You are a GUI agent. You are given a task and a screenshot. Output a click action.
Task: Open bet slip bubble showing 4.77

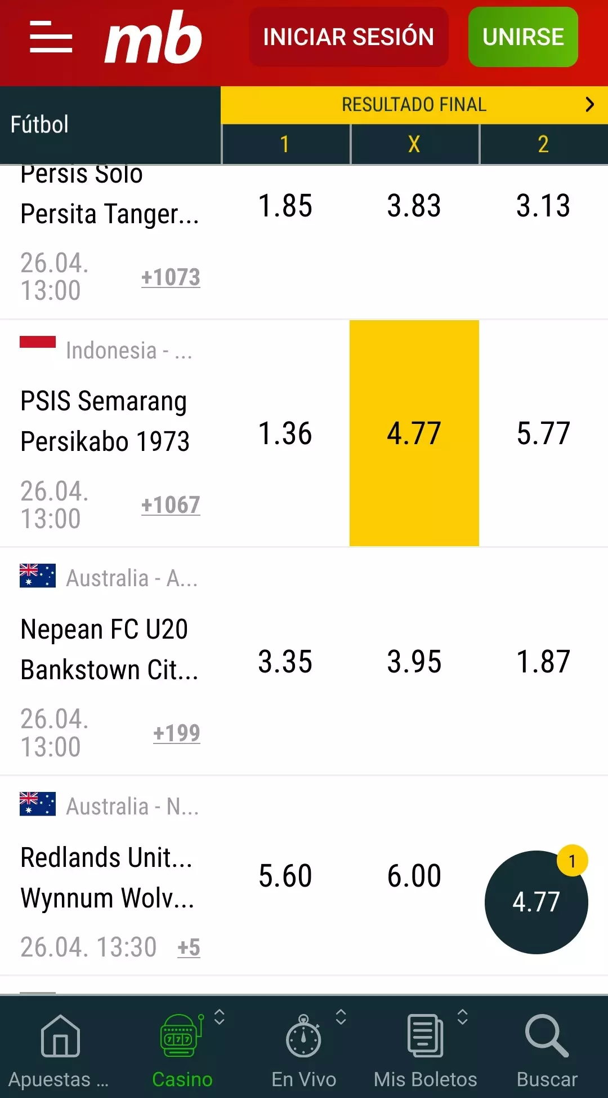pos(536,902)
